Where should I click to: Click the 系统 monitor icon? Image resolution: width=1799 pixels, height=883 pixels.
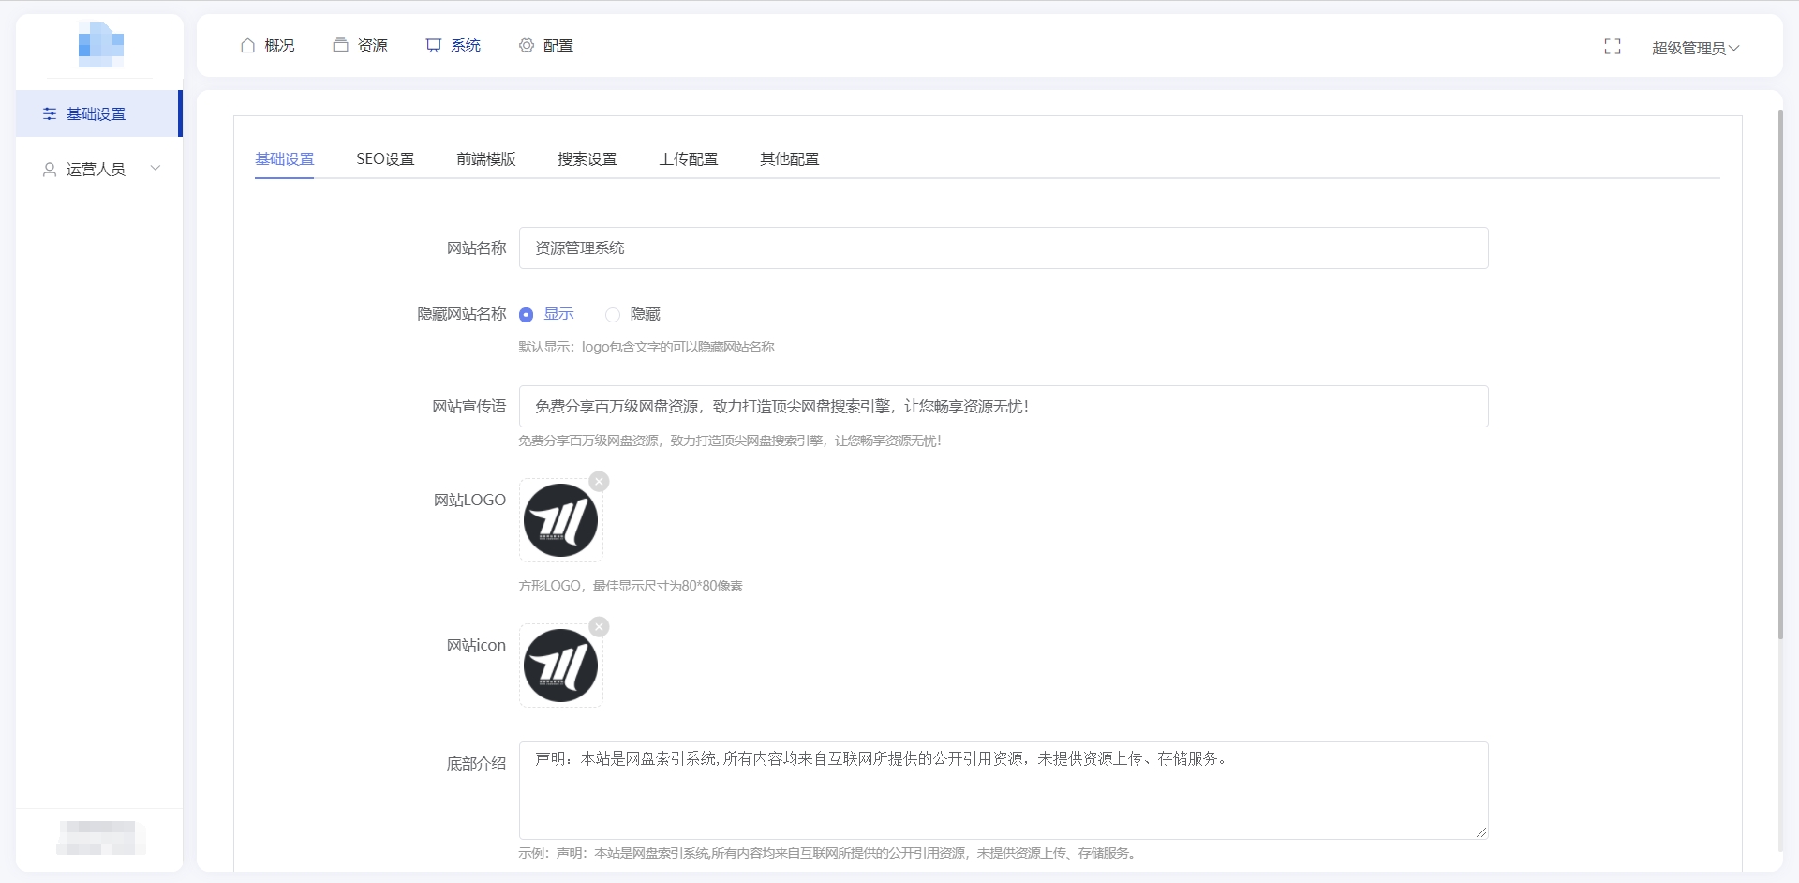(433, 45)
